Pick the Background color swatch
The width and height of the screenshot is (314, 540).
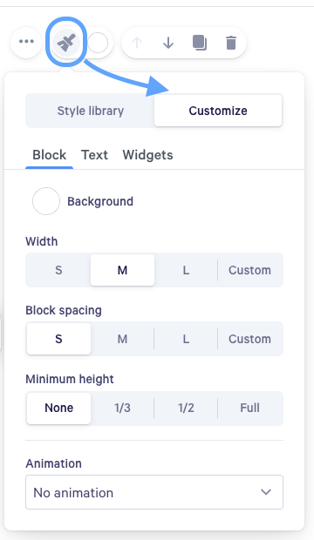pyautogui.click(x=46, y=201)
